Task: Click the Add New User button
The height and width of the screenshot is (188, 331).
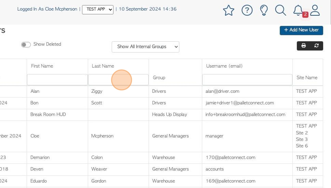Action: point(301,30)
